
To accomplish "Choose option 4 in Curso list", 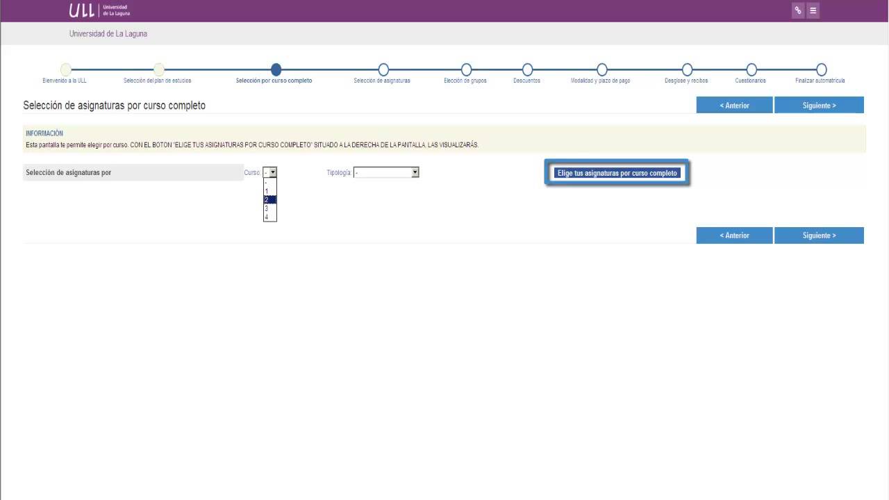I will [x=270, y=217].
